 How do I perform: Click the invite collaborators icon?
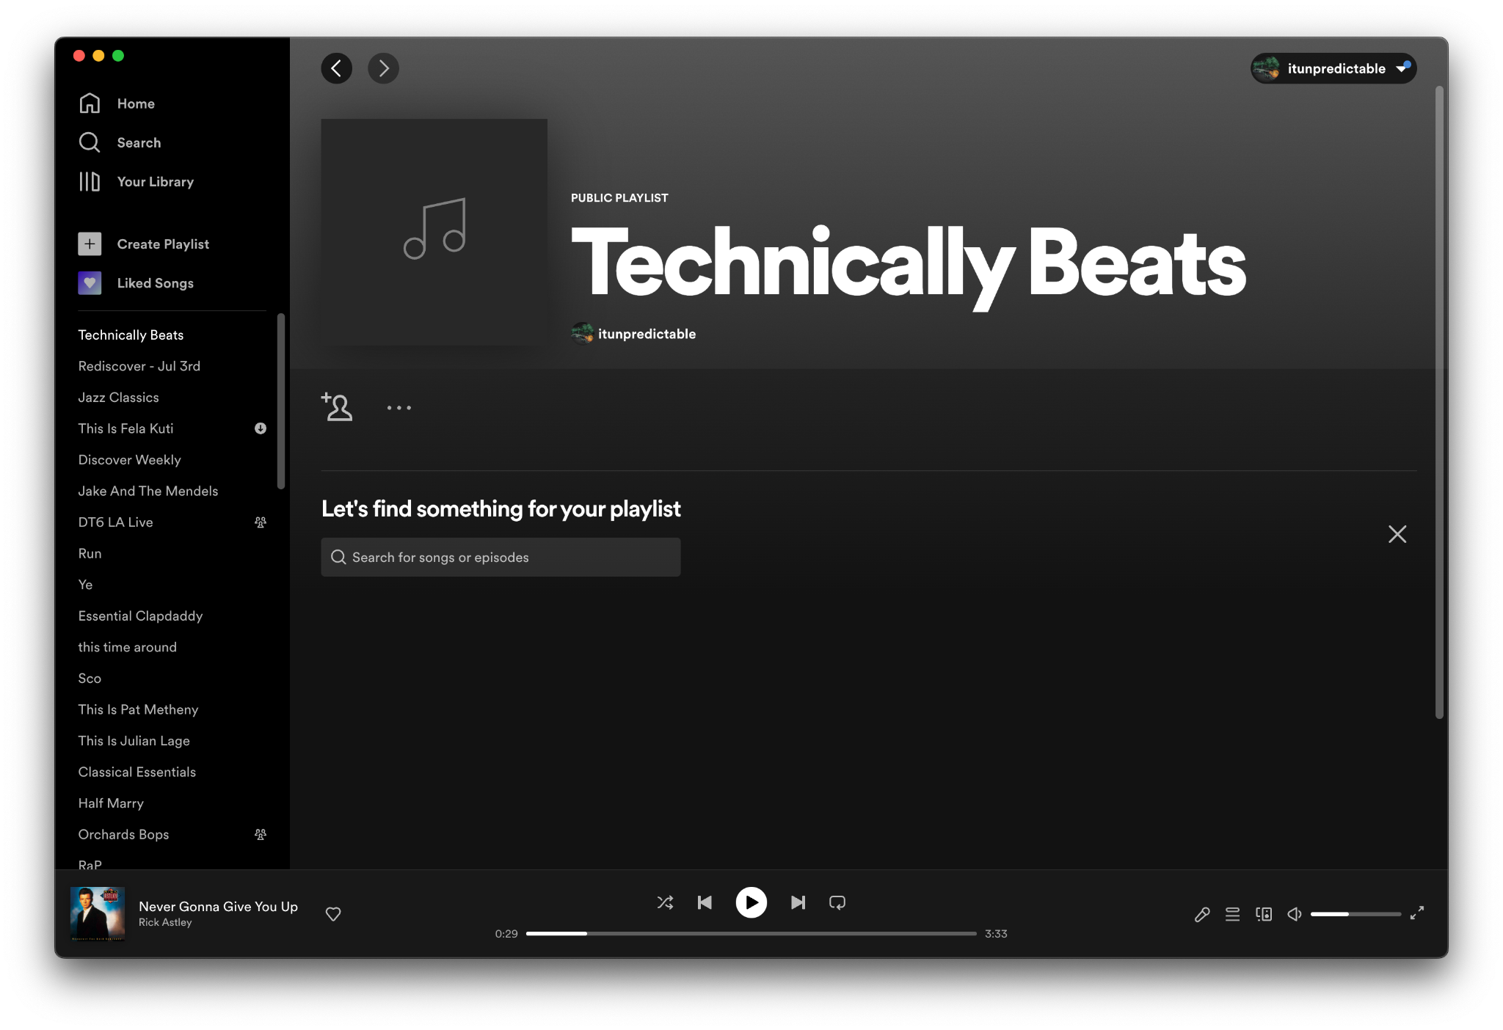click(x=337, y=407)
